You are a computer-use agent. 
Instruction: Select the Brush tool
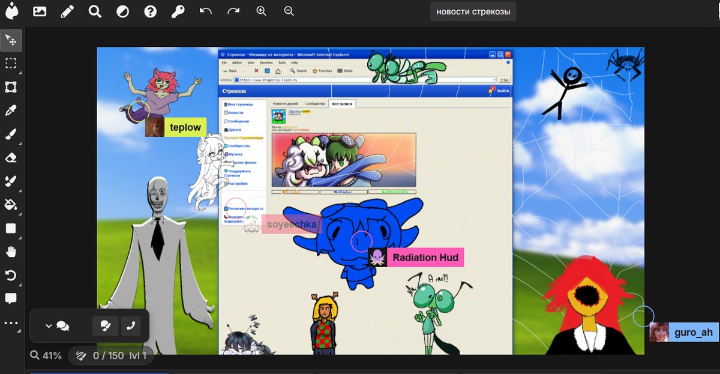pyautogui.click(x=11, y=134)
